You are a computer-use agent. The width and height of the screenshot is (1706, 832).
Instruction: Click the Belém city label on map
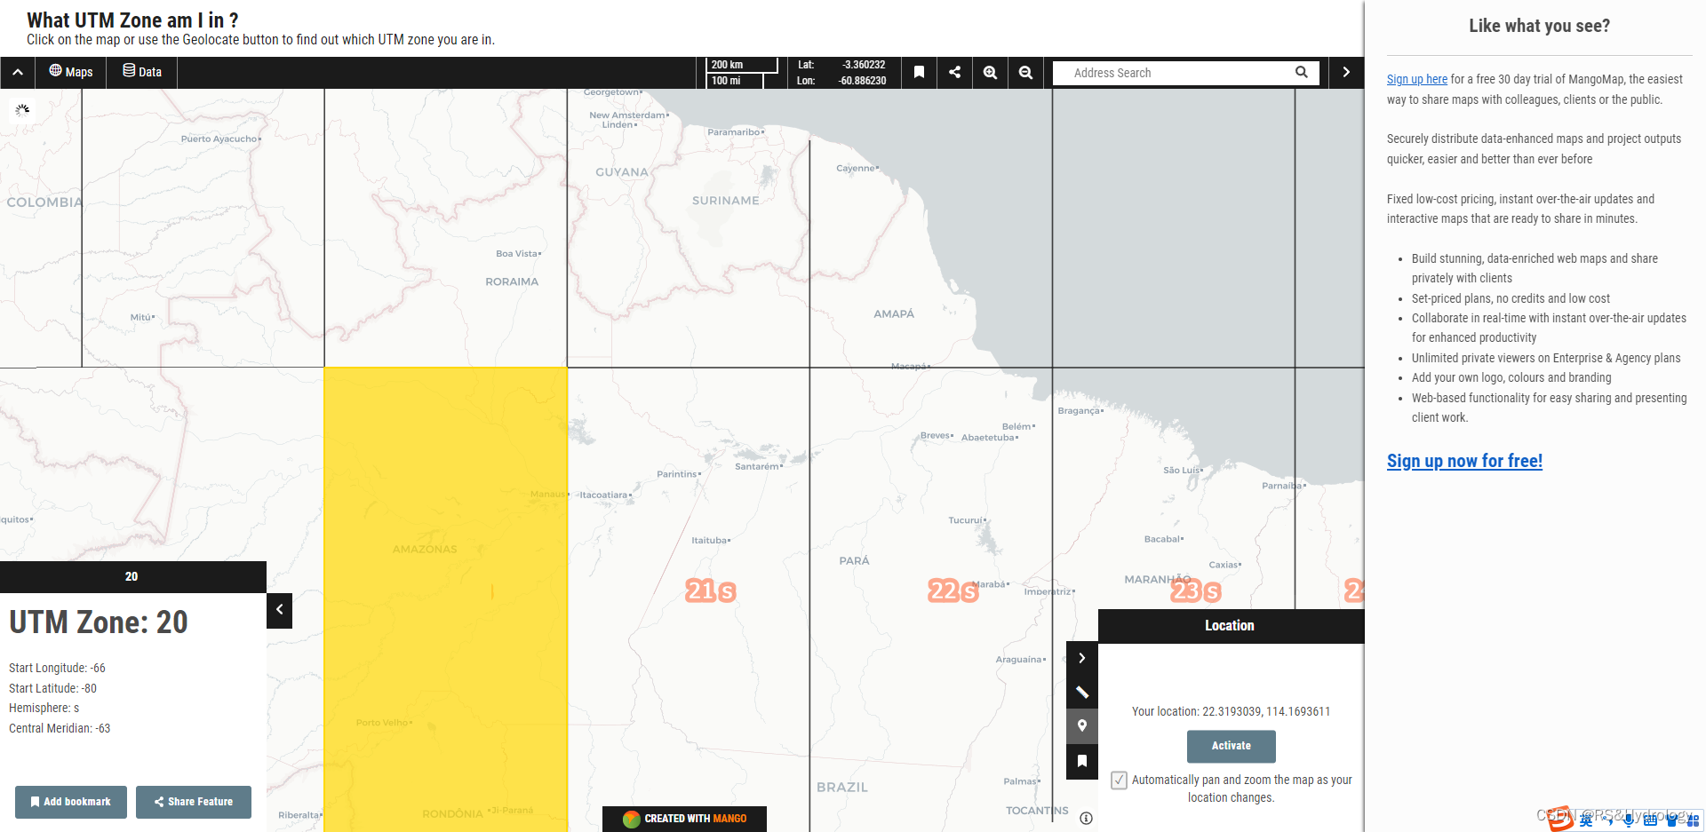(x=1016, y=426)
